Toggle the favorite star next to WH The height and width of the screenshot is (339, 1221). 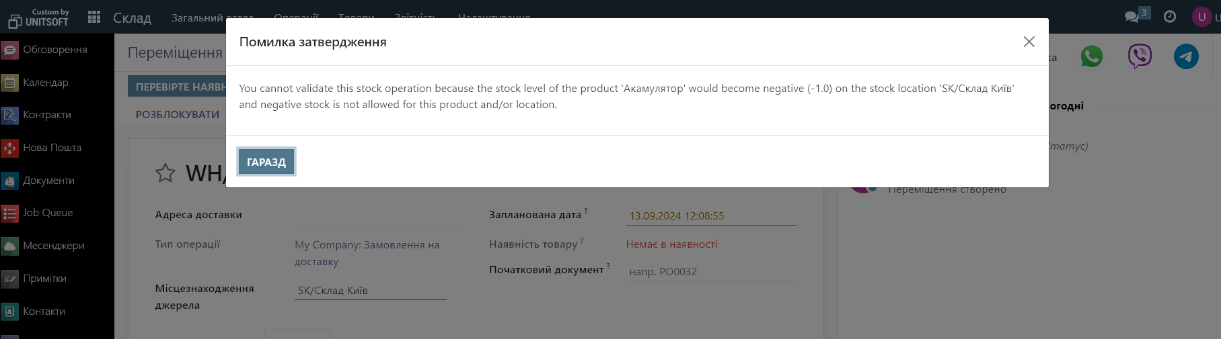click(165, 173)
